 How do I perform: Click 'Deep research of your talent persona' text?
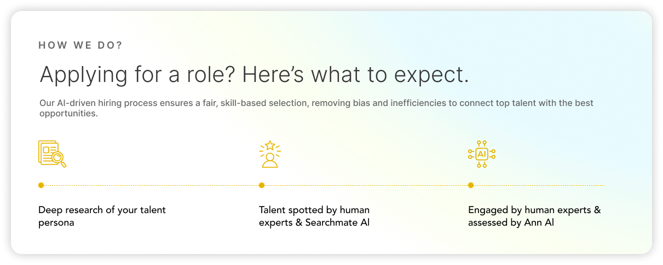102,216
